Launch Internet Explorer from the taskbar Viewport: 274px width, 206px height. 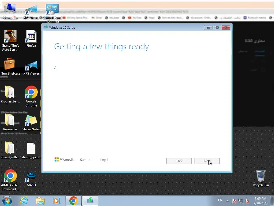[x=24, y=201]
